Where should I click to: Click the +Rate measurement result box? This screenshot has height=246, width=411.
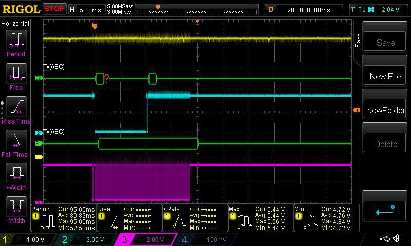click(195, 218)
